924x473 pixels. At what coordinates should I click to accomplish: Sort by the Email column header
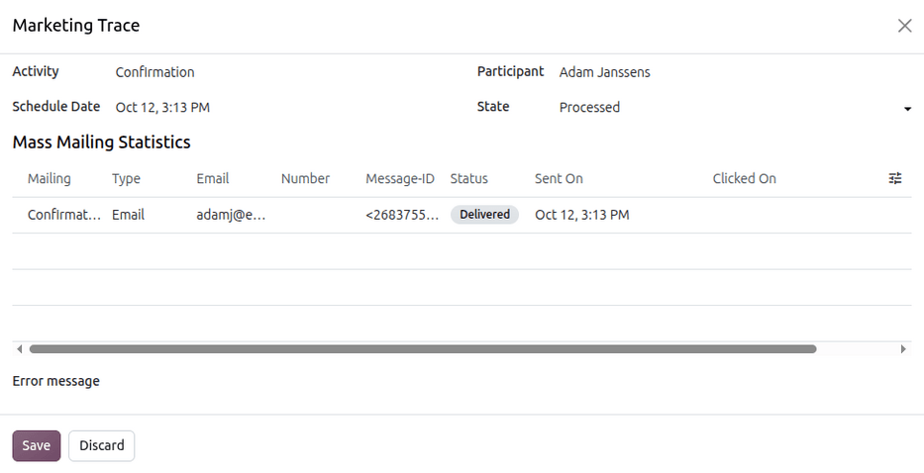[x=213, y=178]
